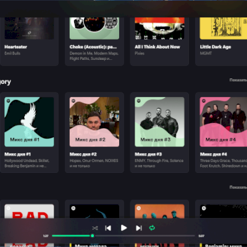Viewport: 247px width, 247px height.
Task: Open All I Think About Now title
Action: [157, 47]
